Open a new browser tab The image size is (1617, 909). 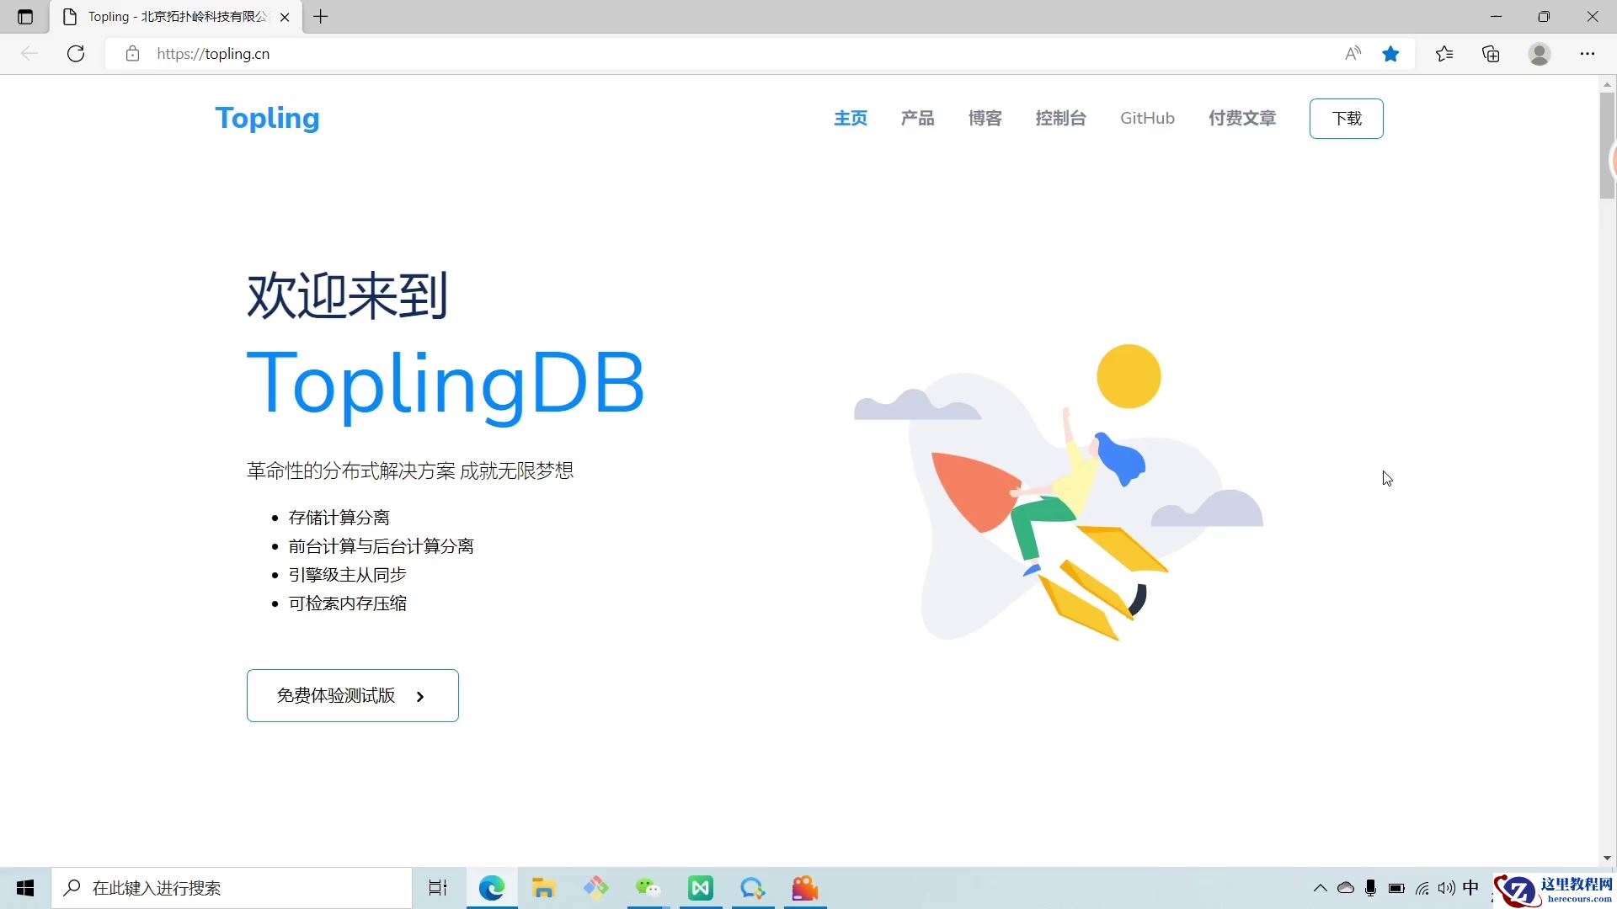tap(321, 17)
